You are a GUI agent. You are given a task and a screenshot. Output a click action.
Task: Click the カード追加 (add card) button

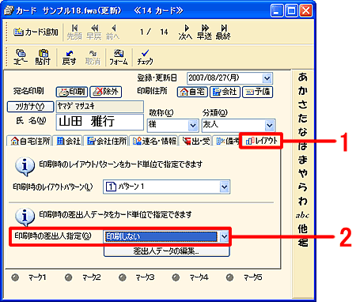click(x=36, y=32)
